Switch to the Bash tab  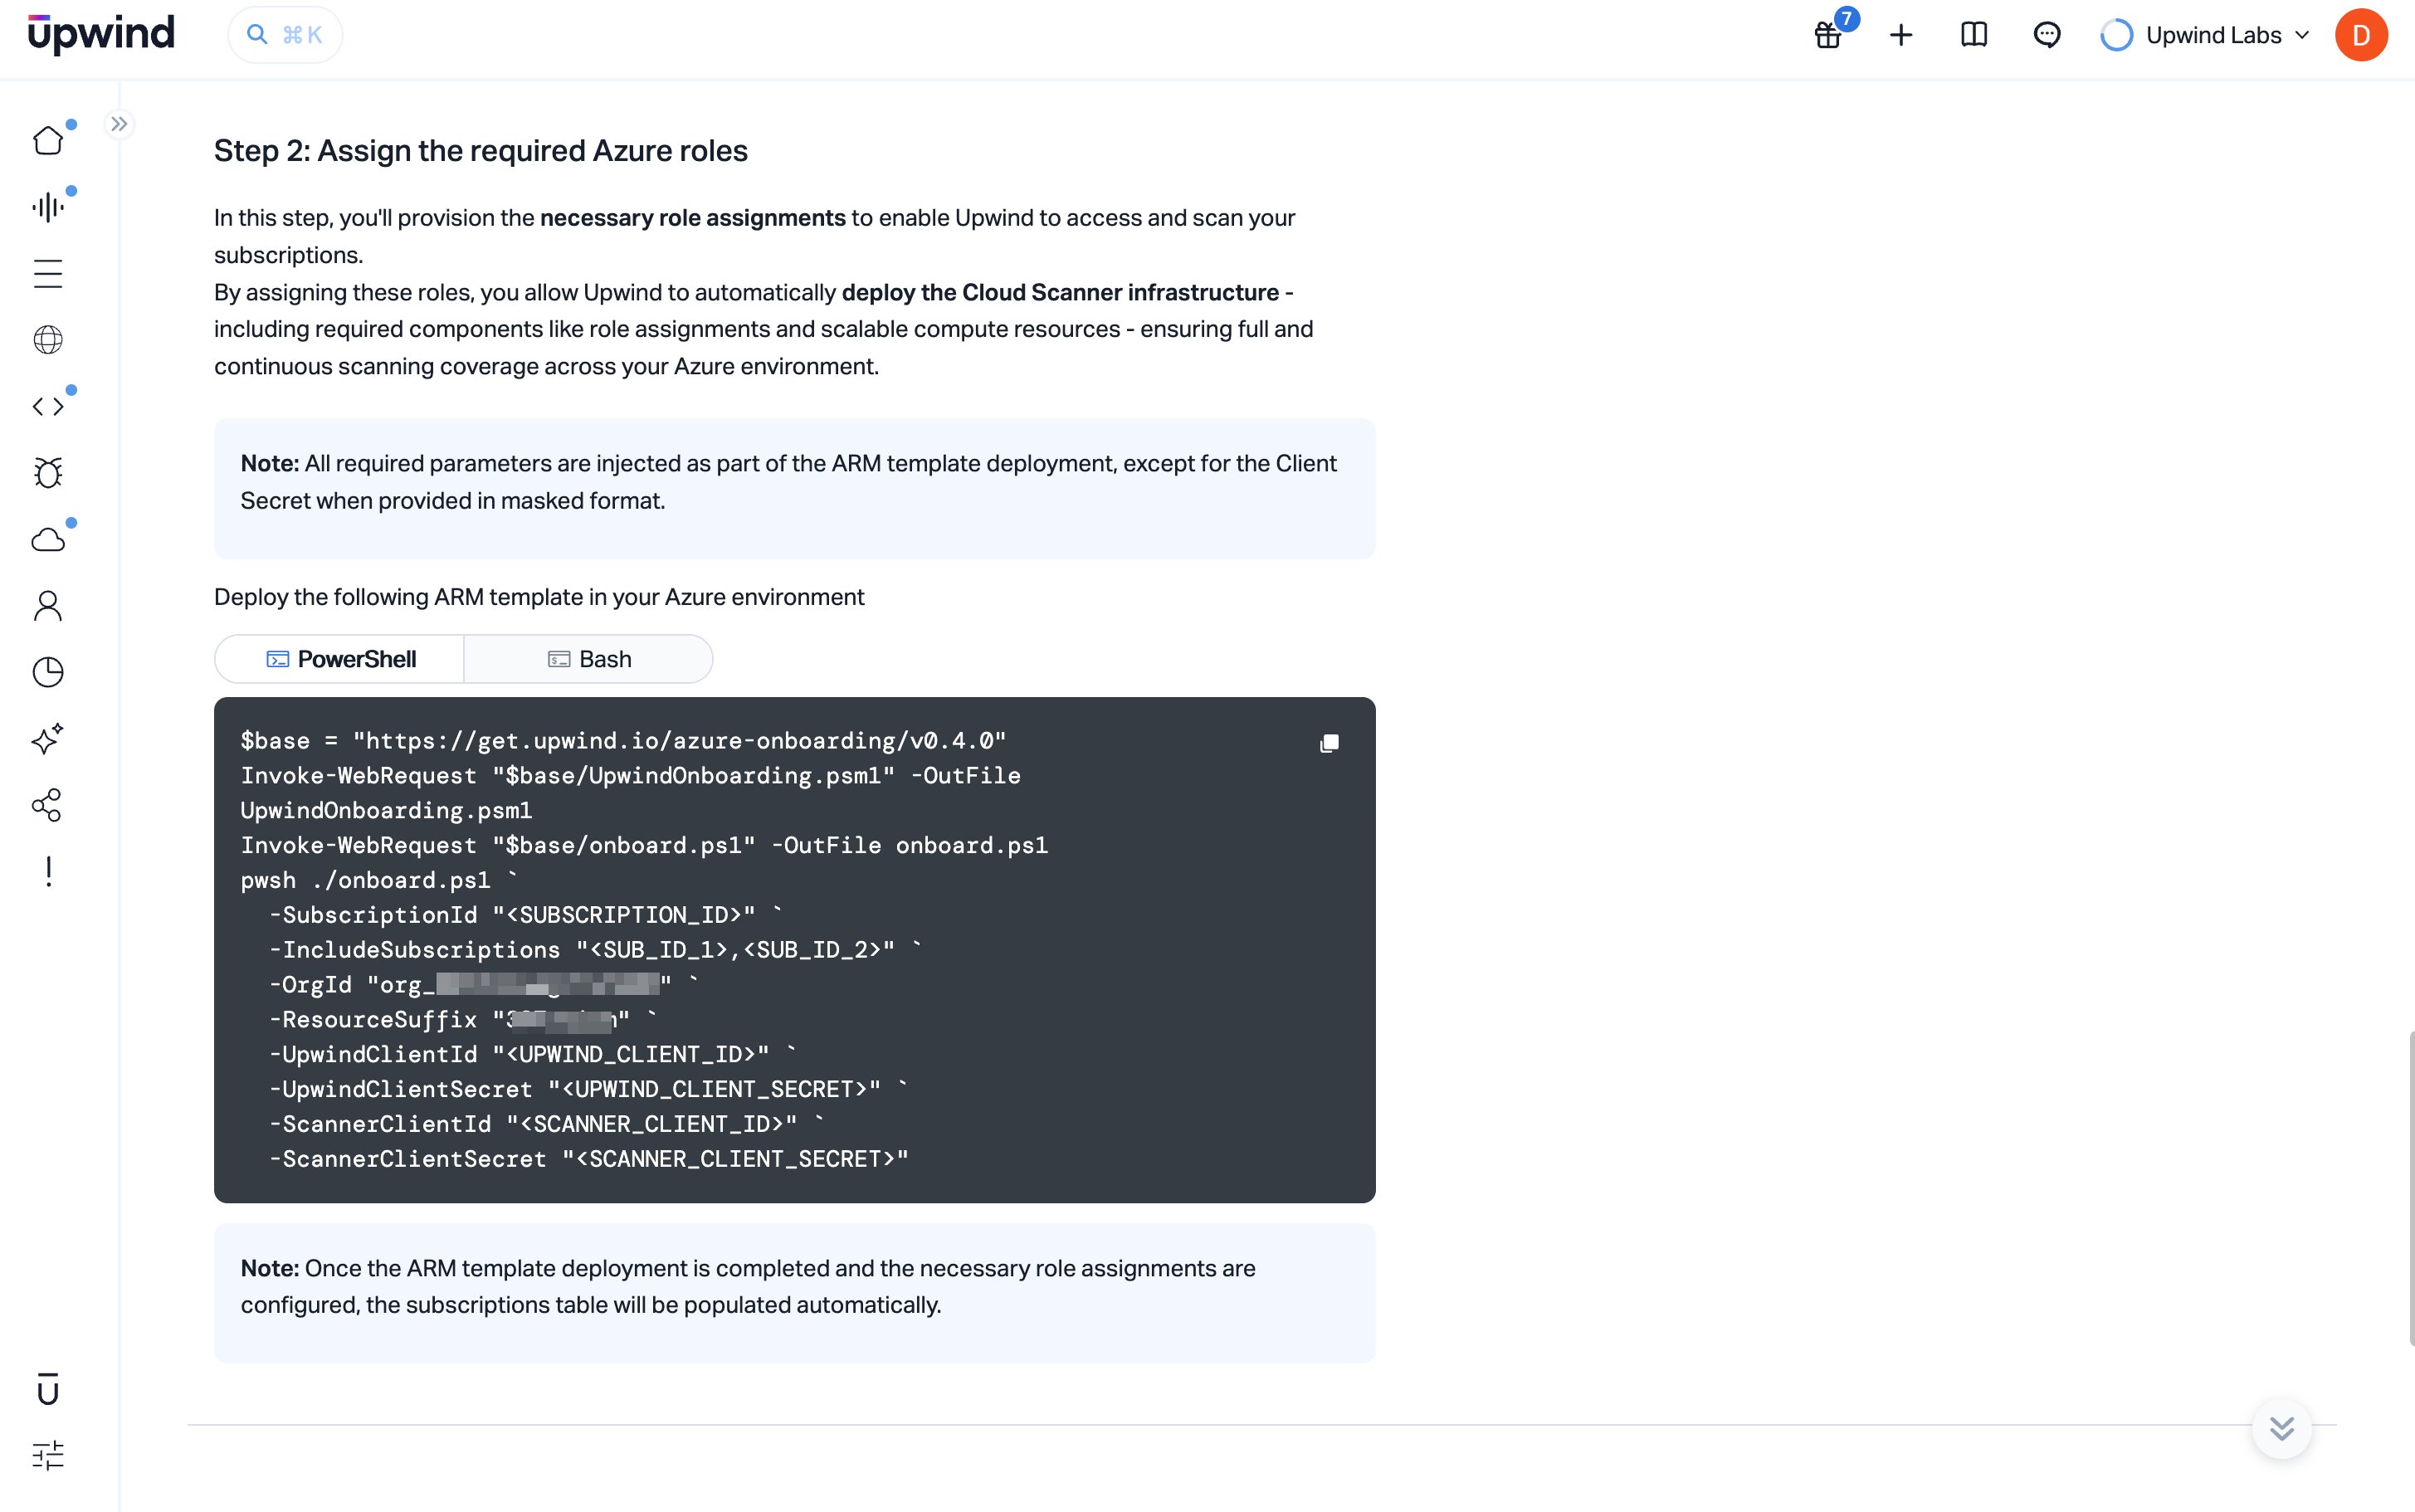click(589, 659)
